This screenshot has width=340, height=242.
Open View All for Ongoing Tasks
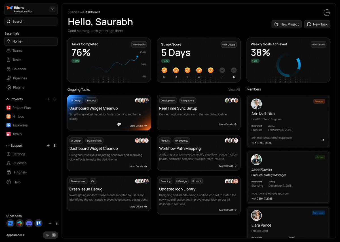click(234, 89)
